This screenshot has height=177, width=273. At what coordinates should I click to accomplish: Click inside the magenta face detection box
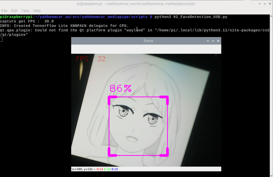(138, 126)
